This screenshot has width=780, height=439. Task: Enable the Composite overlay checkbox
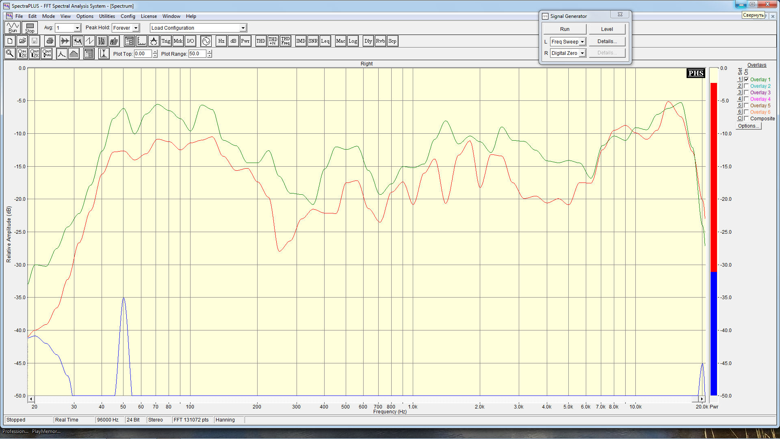click(x=746, y=119)
